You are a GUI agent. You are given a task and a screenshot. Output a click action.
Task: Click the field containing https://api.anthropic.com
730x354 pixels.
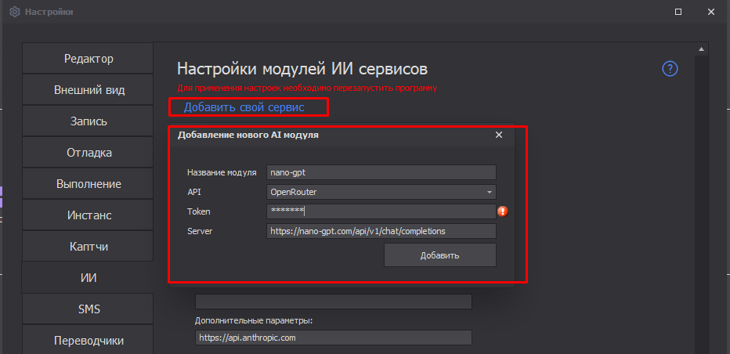334,338
